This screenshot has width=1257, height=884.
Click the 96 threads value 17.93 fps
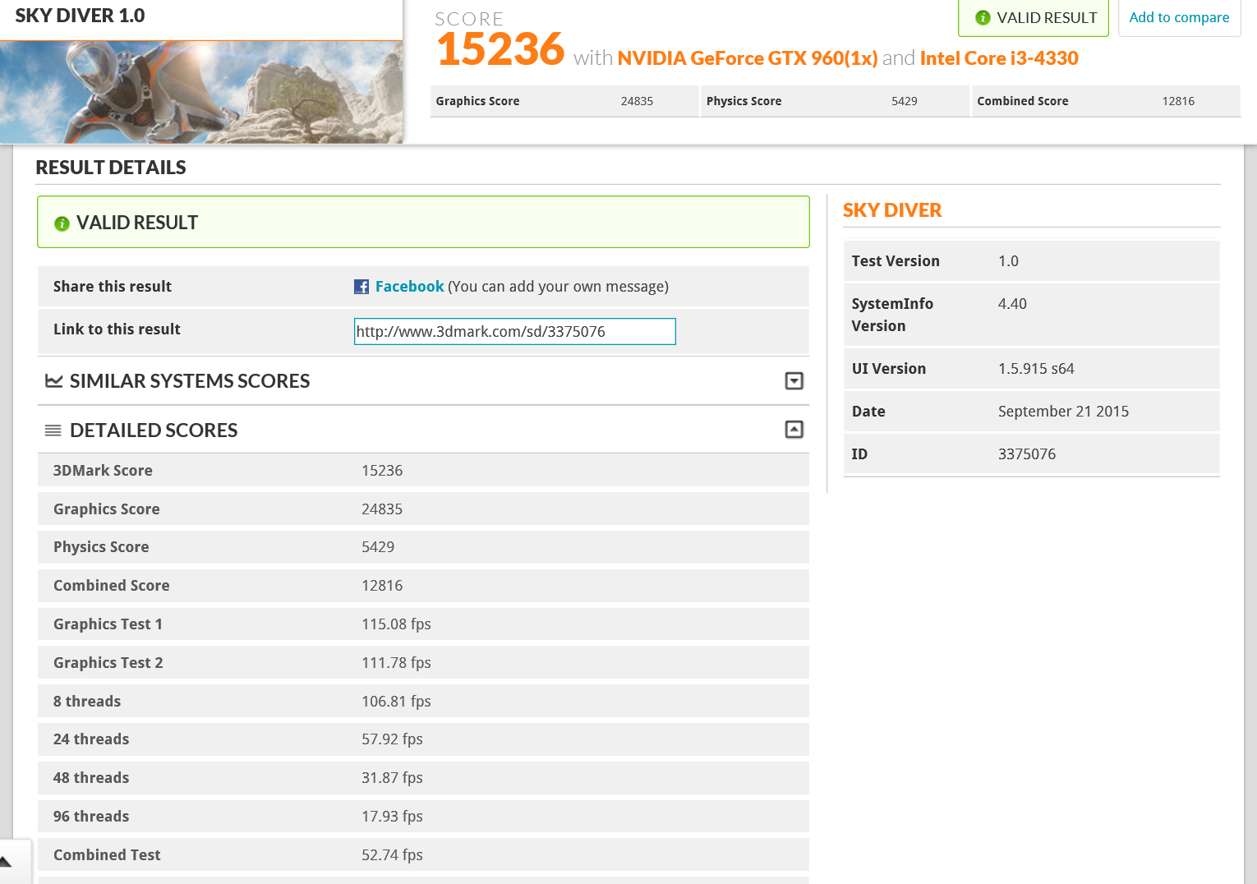(392, 817)
